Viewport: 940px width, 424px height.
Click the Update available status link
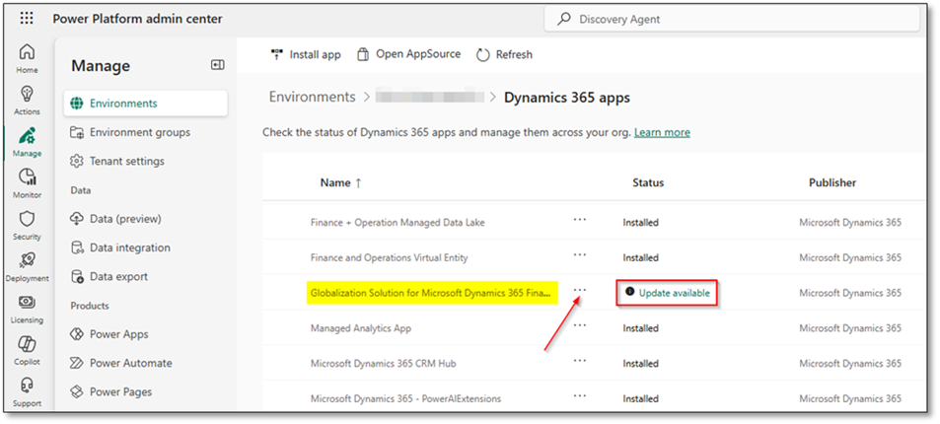click(674, 293)
